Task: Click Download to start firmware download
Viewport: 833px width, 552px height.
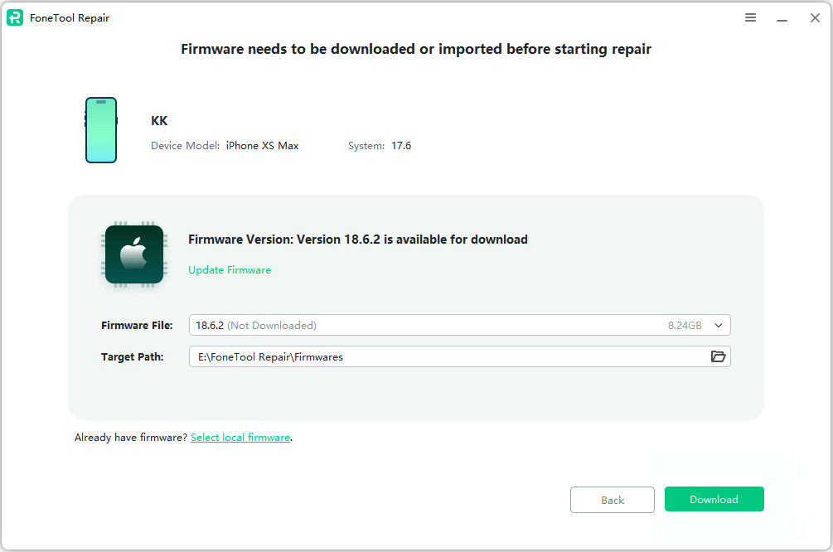Action: 714,499
